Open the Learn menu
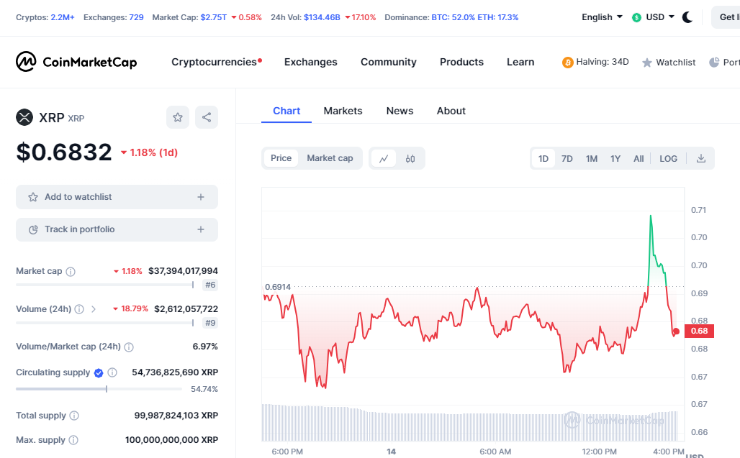 pyautogui.click(x=520, y=63)
